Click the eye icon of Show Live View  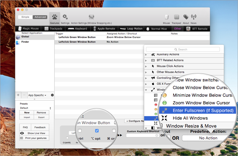pos(22,133)
